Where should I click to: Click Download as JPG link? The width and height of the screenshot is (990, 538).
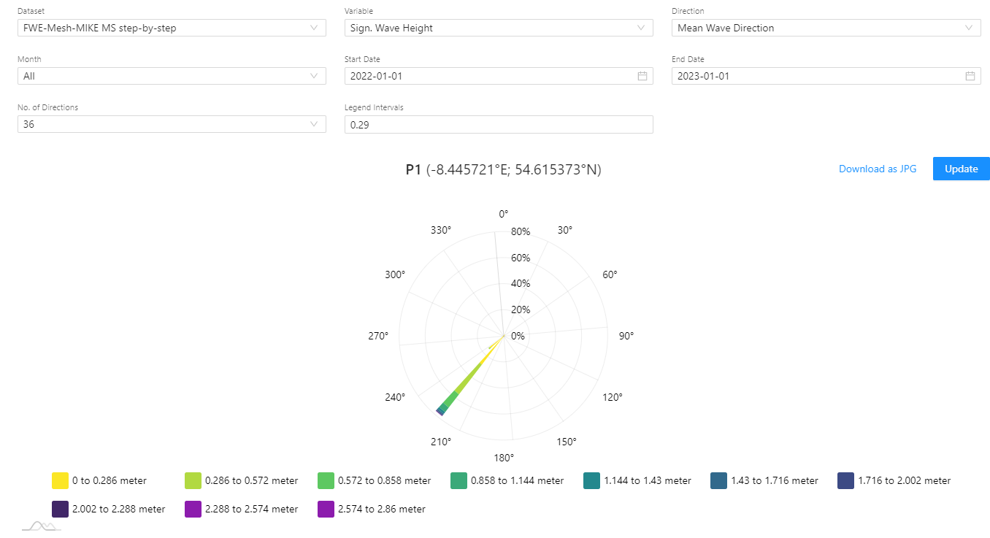[x=878, y=169]
